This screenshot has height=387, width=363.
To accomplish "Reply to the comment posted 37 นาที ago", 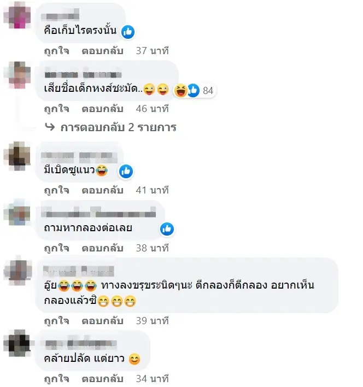I will click(x=102, y=51).
